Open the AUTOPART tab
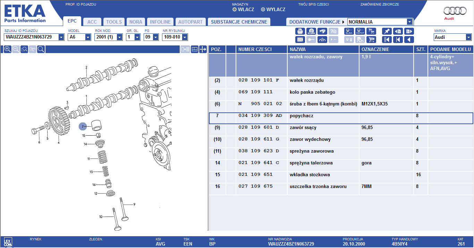 (191, 22)
